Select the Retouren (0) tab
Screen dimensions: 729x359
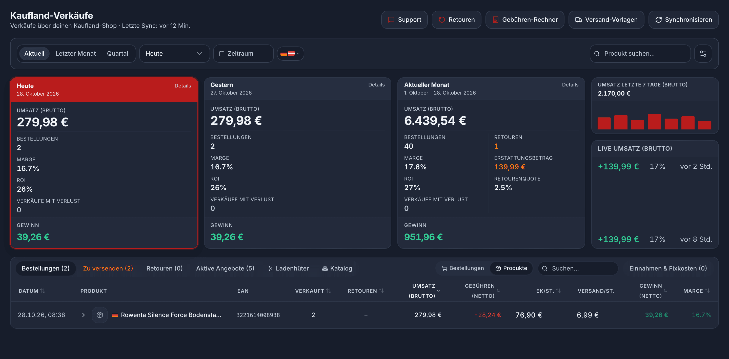165,268
